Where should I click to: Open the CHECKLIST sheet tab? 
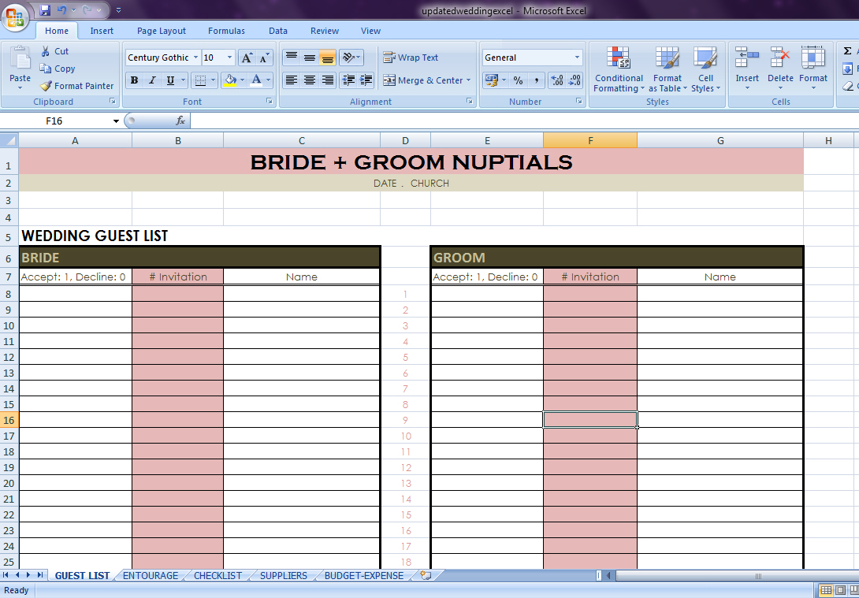[218, 576]
